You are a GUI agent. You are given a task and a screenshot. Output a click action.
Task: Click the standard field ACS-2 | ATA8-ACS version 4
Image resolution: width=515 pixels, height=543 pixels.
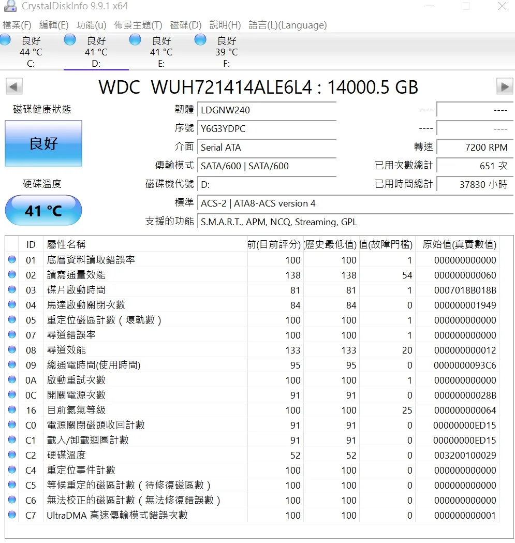(x=356, y=203)
